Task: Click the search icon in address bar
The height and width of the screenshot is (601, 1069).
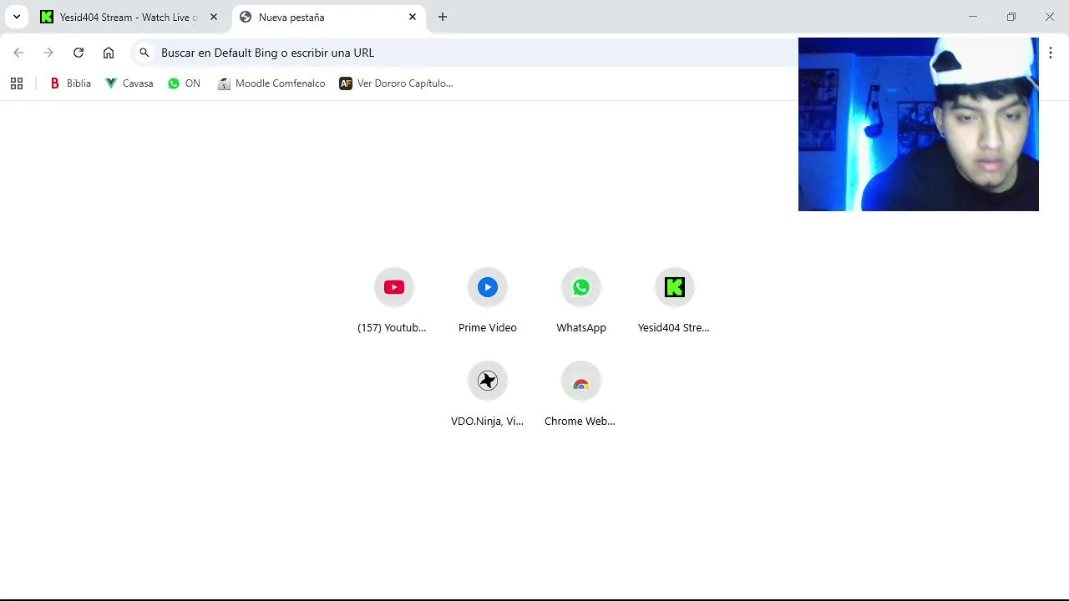Action: [x=144, y=53]
